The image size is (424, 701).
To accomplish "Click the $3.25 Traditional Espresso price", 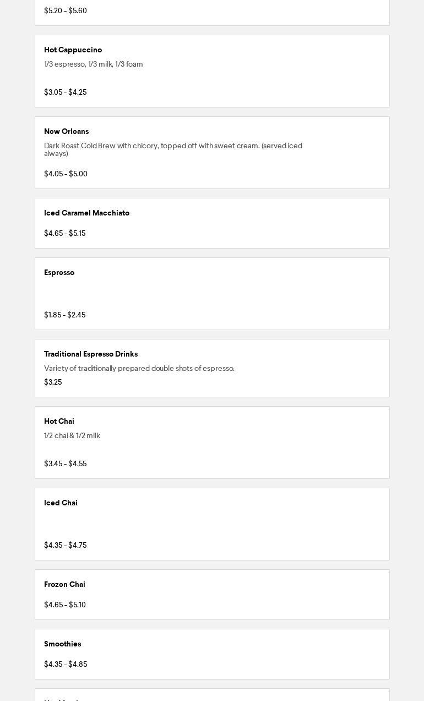I will (x=53, y=382).
